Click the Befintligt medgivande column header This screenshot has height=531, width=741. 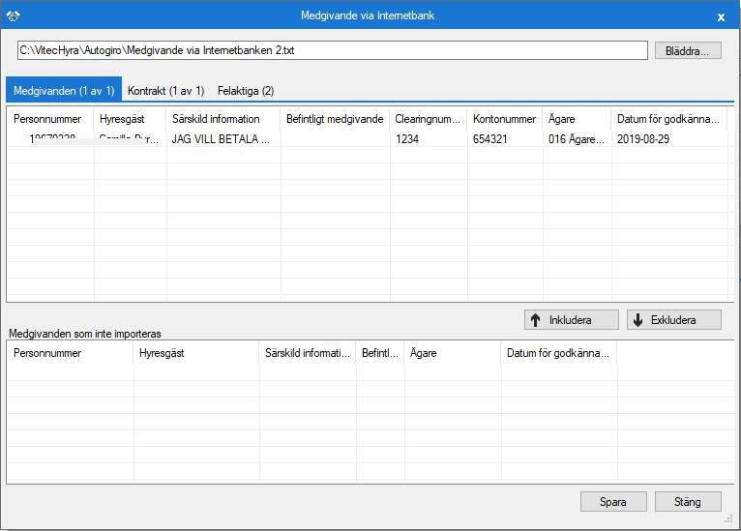coord(335,119)
